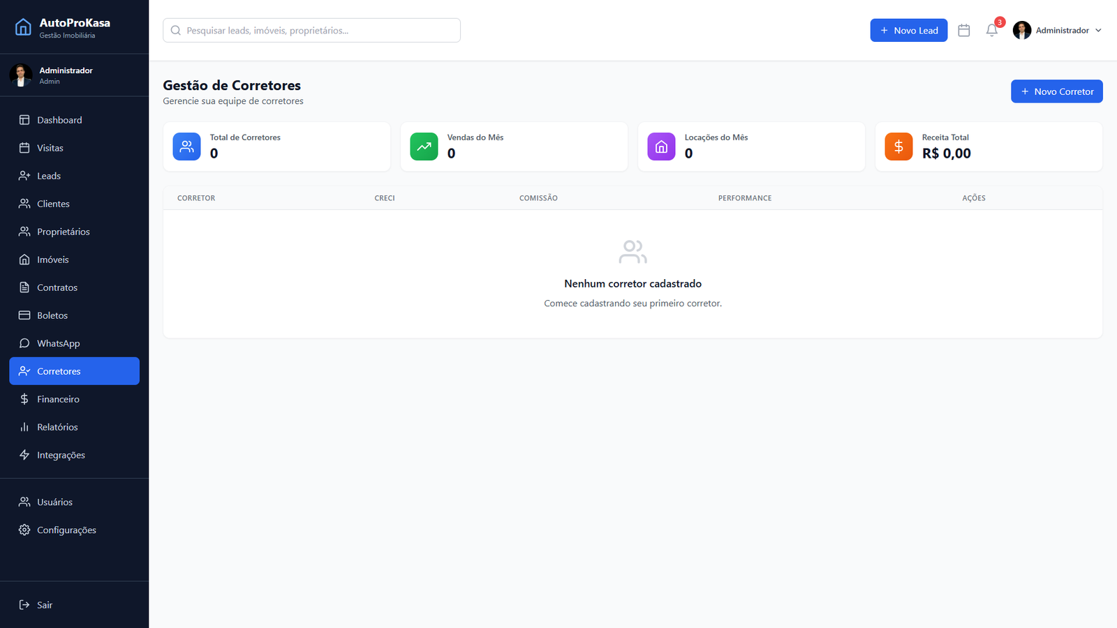Click the Administrador avatar in the sidebar

point(21,75)
